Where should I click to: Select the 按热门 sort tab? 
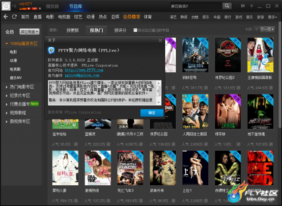pos(96,30)
